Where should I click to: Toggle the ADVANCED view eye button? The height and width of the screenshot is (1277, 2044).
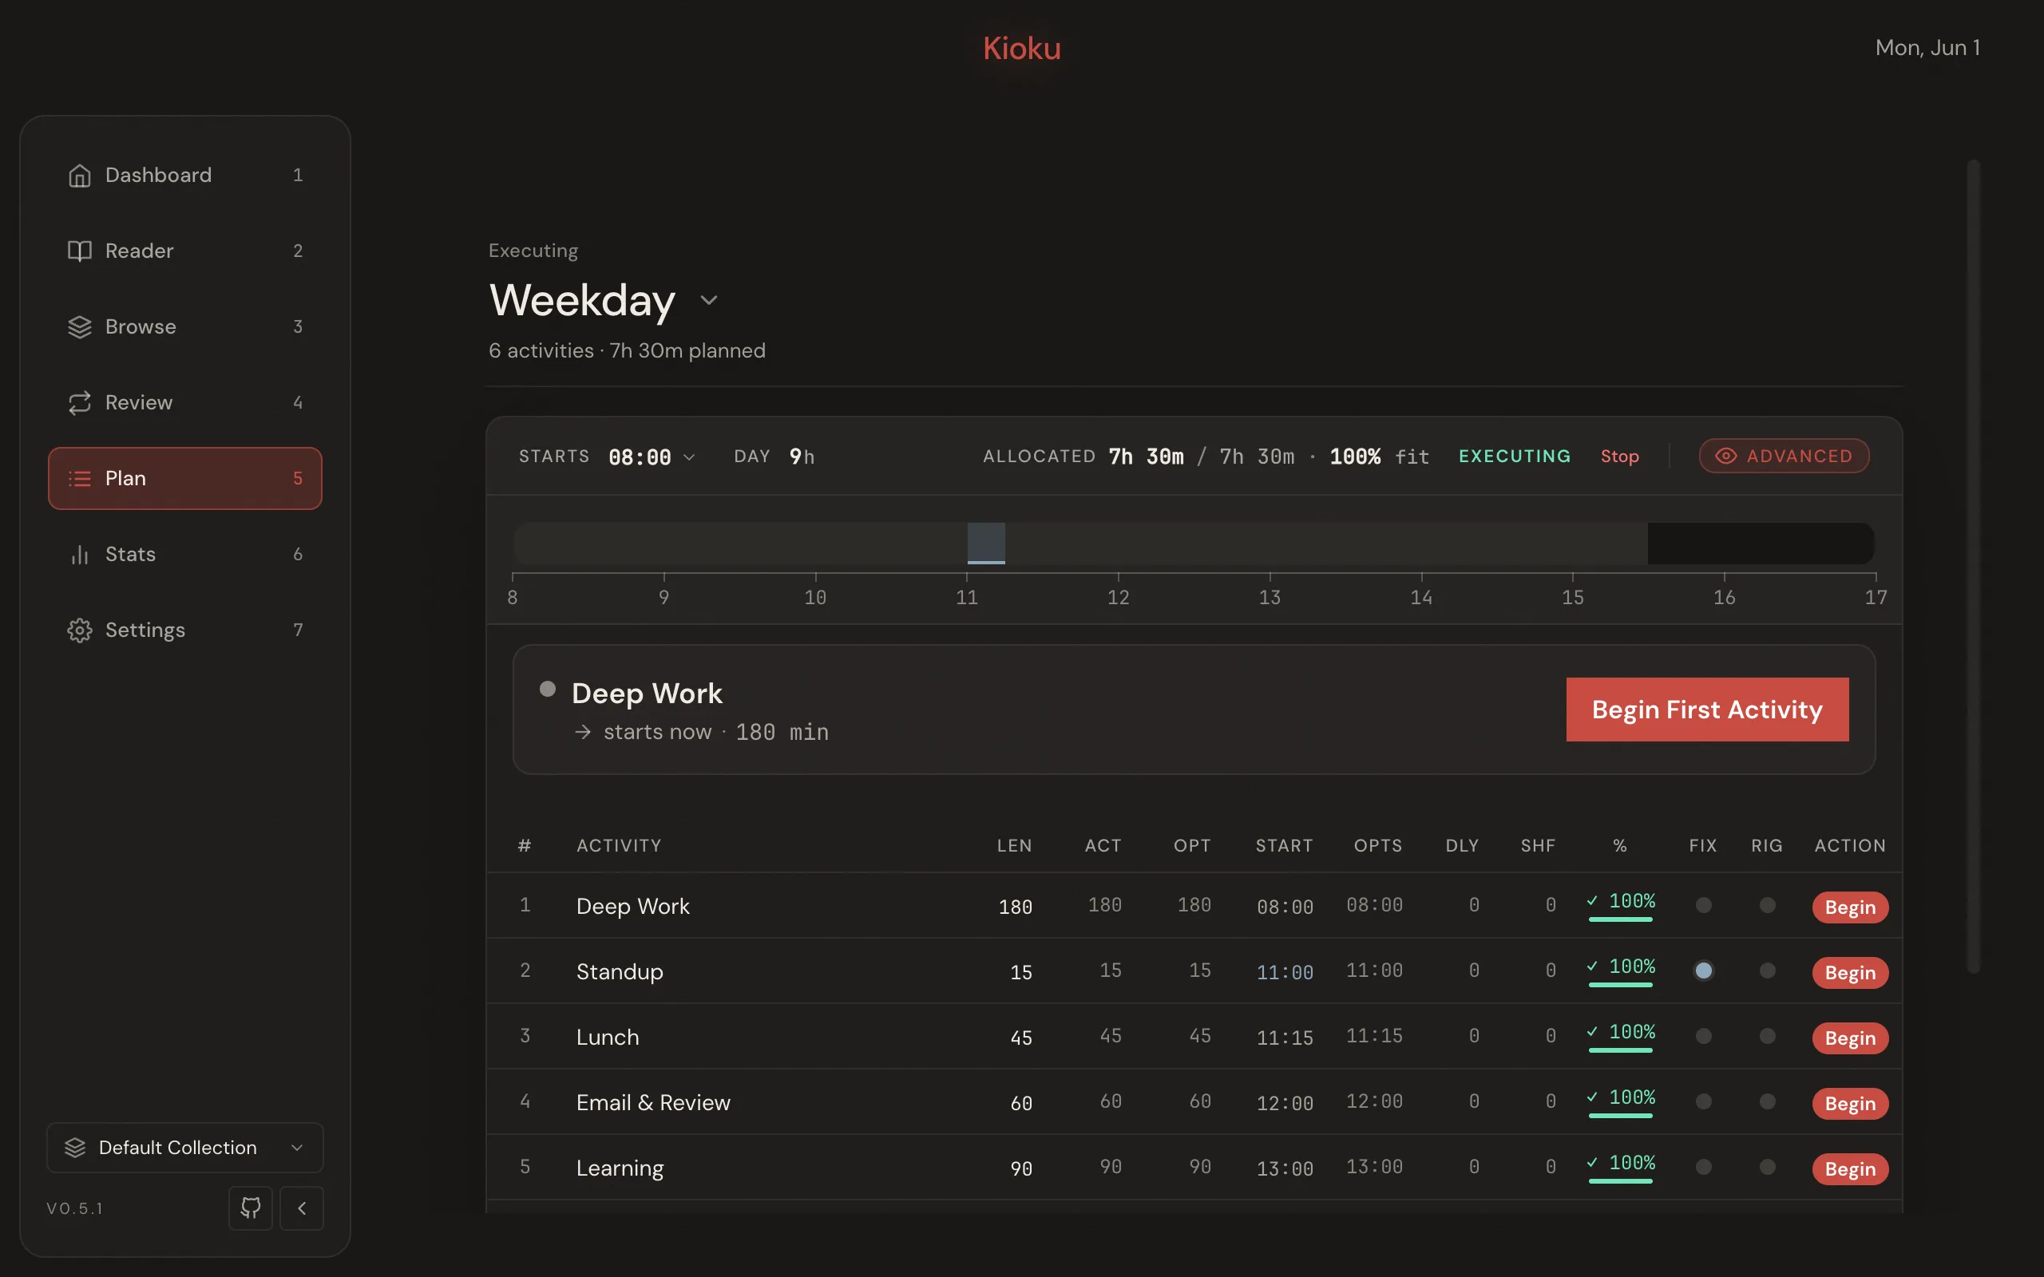(x=1784, y=456)
